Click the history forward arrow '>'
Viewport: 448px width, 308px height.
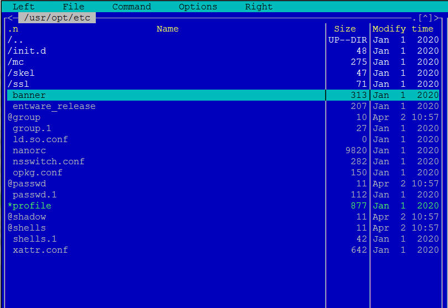436,18
